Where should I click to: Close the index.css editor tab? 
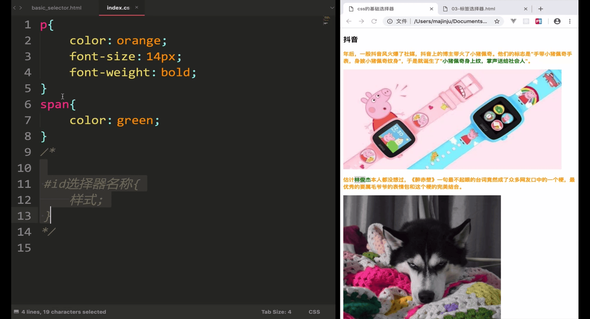pyautogui.click(x=136, y=7)
